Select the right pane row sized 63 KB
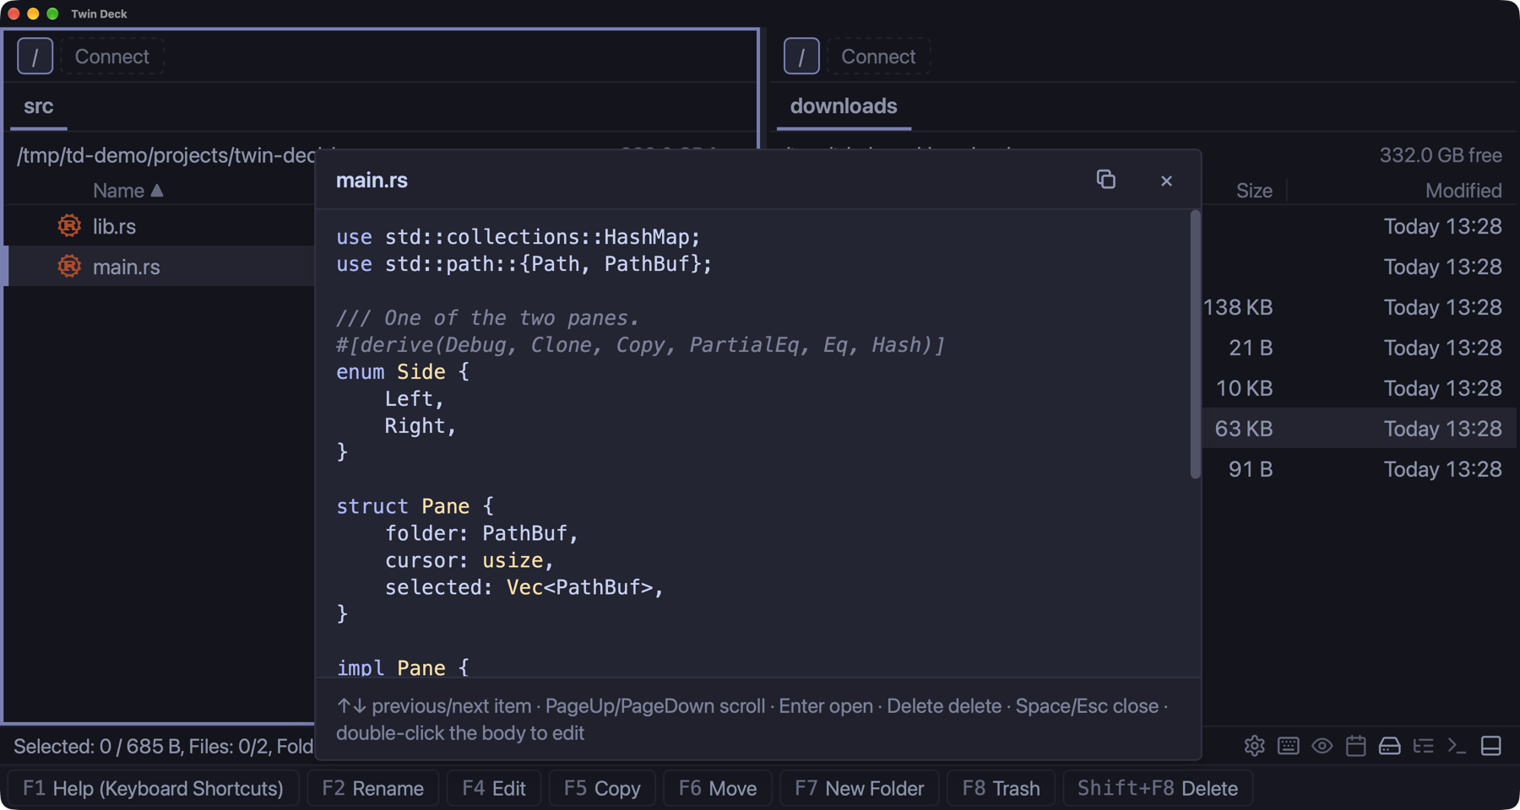1520x810 pixels. pyautogui.click(x=1360, y=429)
